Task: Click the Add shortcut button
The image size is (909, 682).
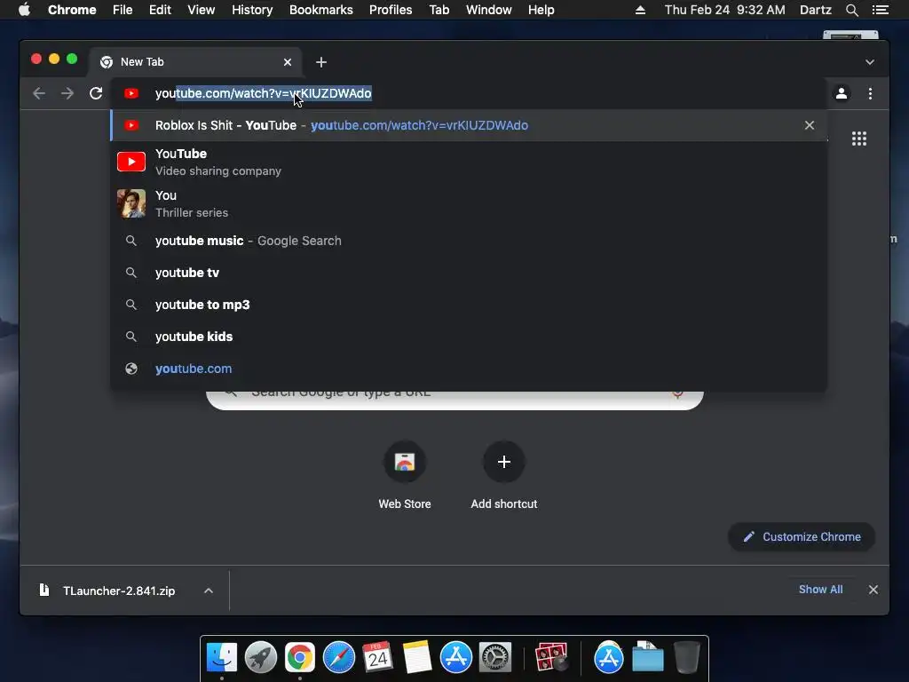Action: (x=504, y=476)
